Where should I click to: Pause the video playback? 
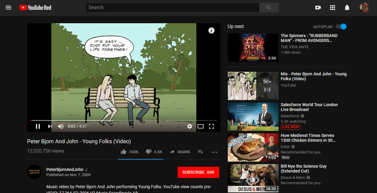pos(38,126)
